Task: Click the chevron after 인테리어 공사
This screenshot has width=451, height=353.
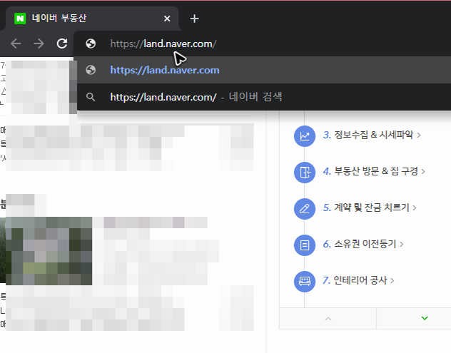Action: (392, 280)
